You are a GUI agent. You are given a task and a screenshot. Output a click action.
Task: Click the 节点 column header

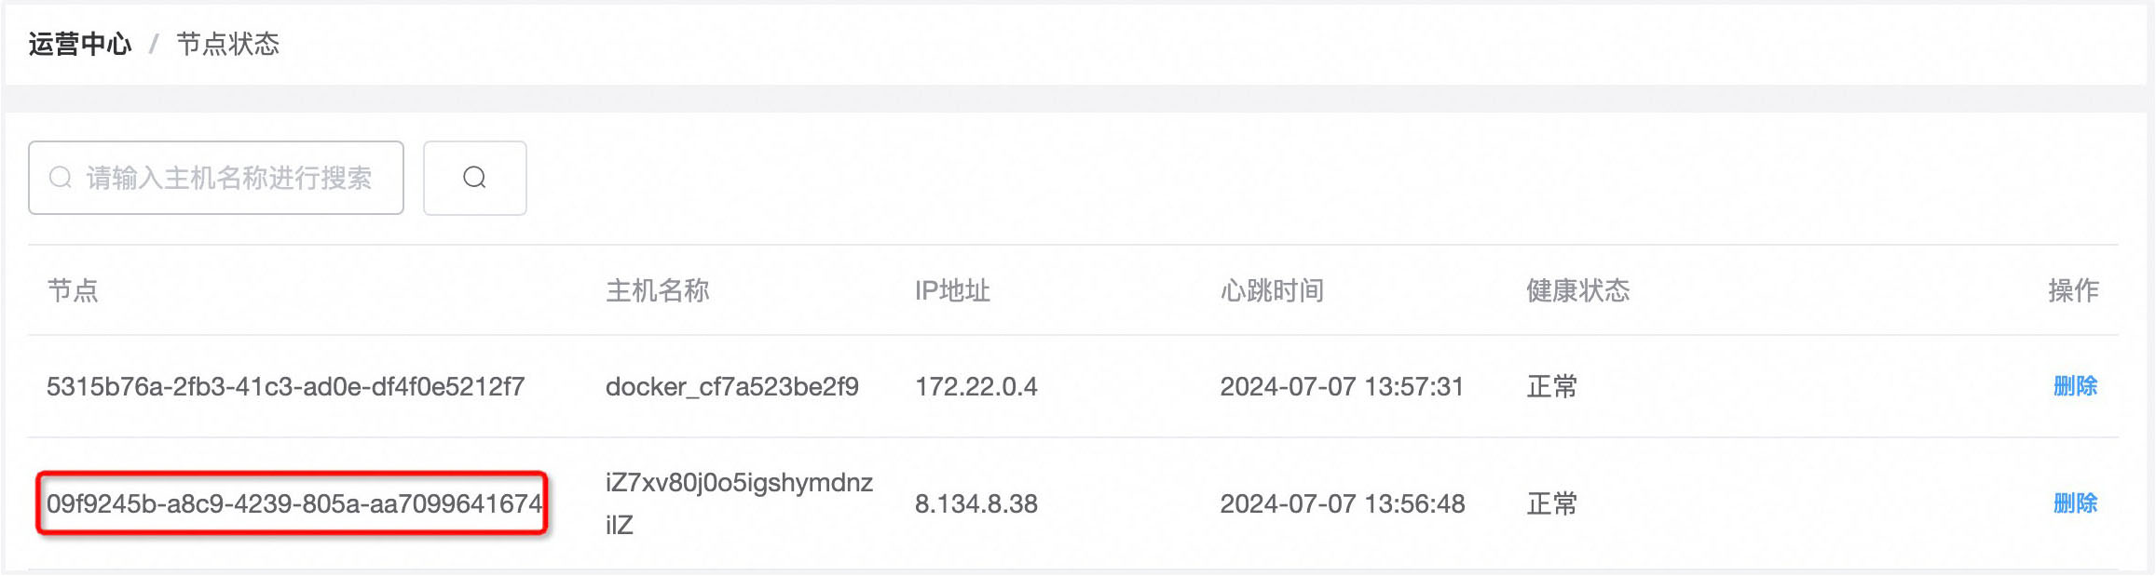coord(72,290)
